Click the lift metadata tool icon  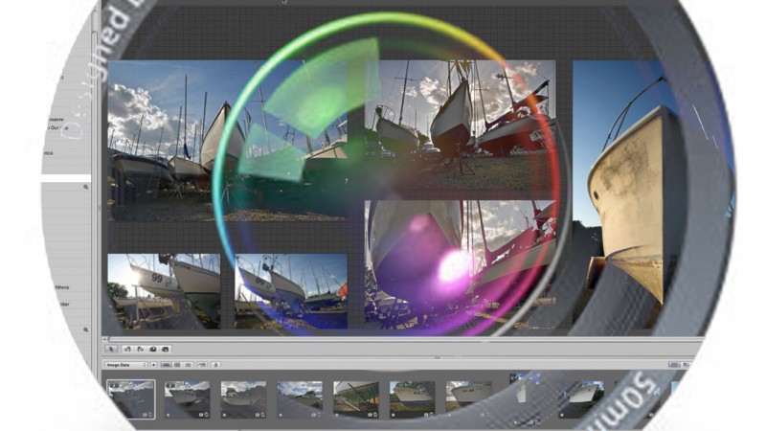152,349
